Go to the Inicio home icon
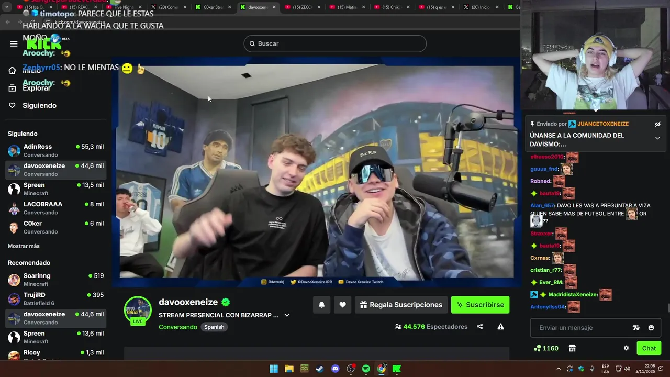 [x=13, y=71]
